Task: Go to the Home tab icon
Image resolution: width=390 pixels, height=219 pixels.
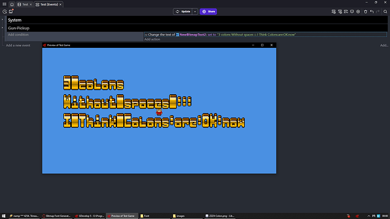Action: [12, 5]
